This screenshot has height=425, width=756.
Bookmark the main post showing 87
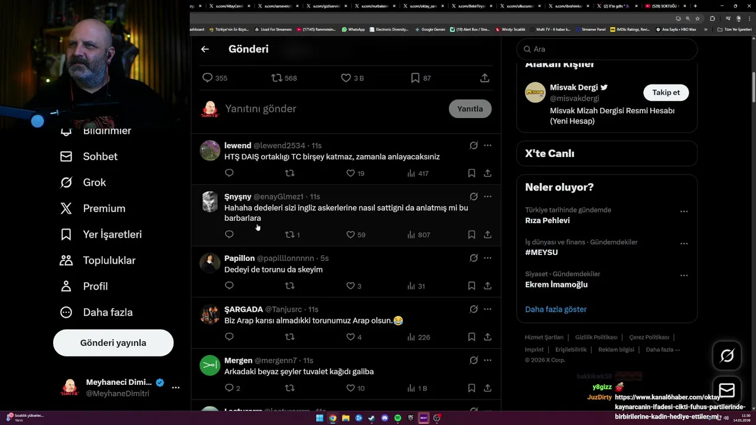click(415, 78)
